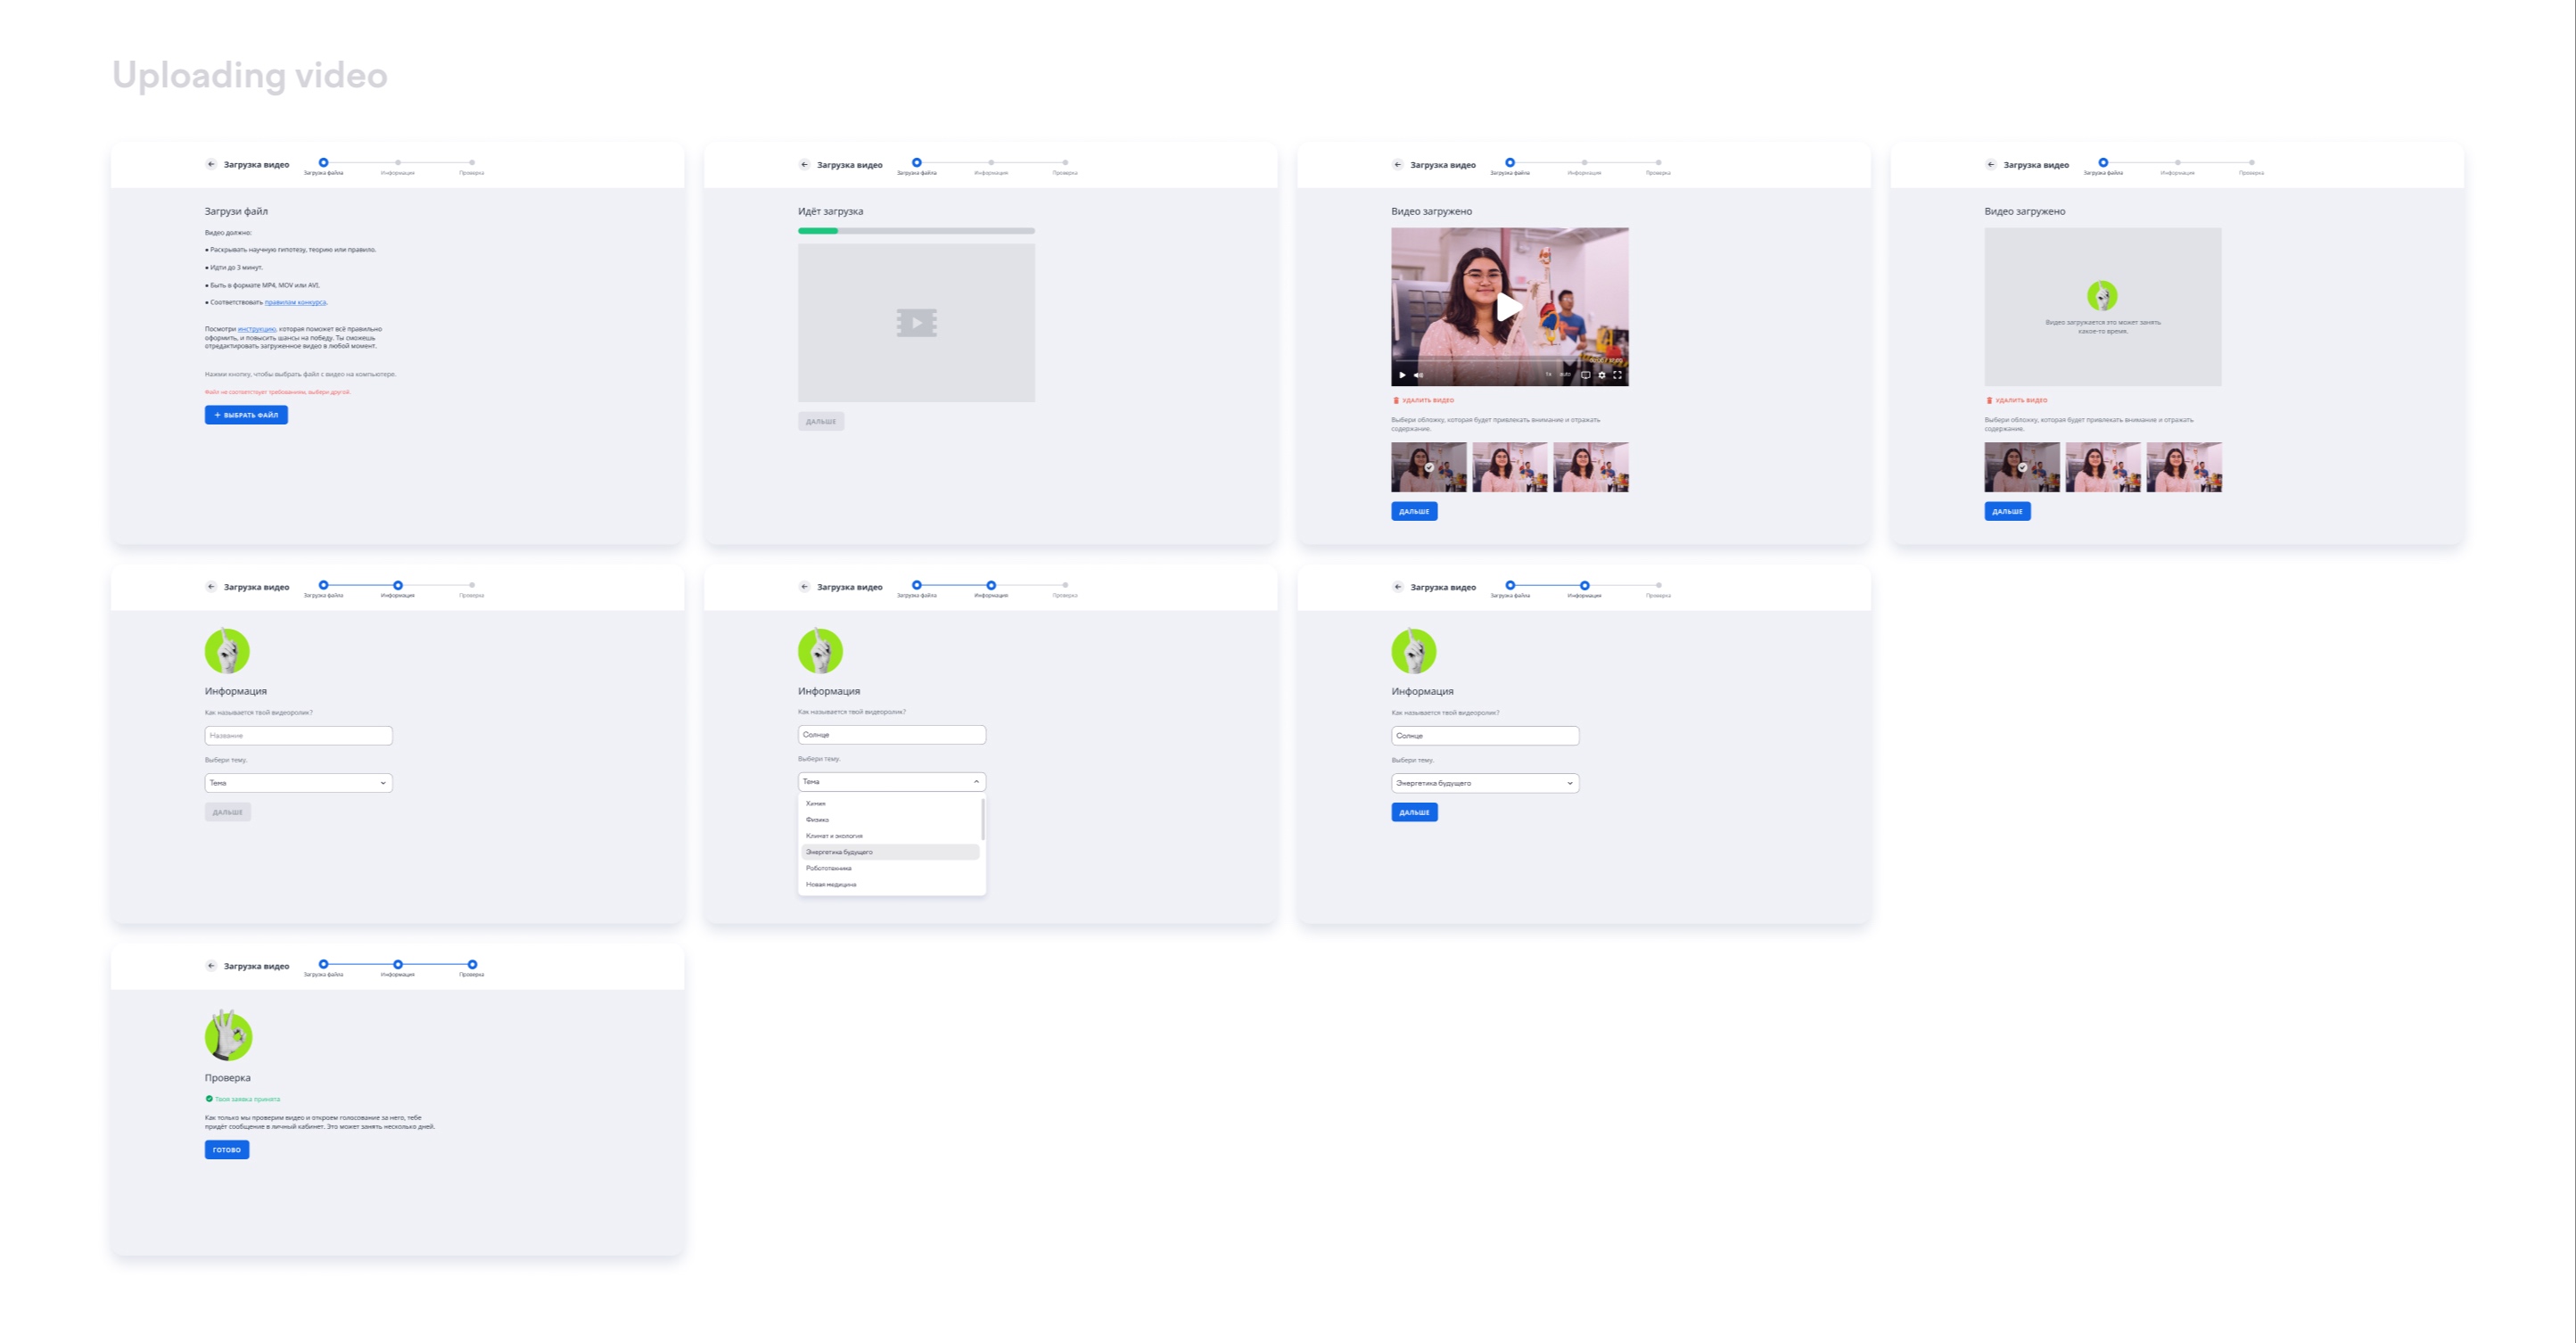The image size is (2576, 1343).
Task: Choose Робототехника from the topic list
Action: [x=829, y=868]
